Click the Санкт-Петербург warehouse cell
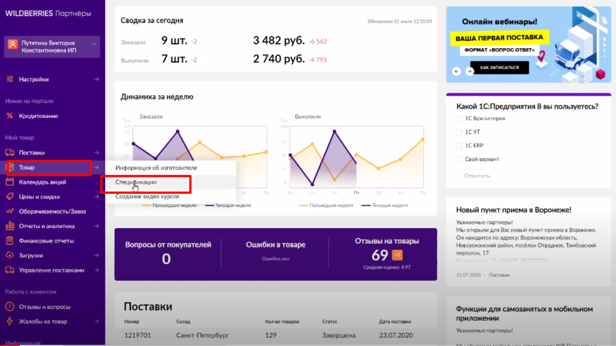Screen dimensions: 616x346 click(x=202, y=335)
